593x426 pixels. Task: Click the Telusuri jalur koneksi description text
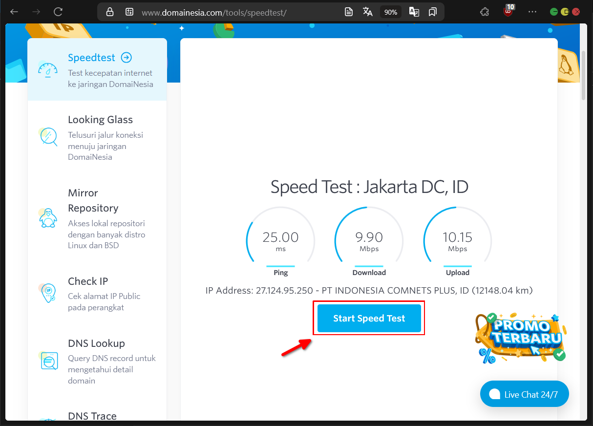coord(106,146)
